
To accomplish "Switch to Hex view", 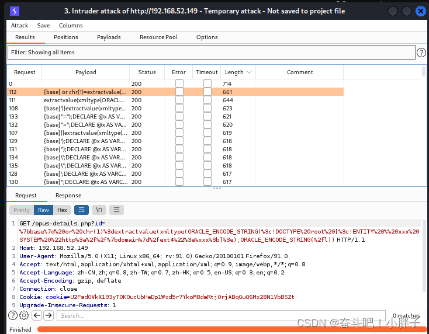I will pos(62,210).
